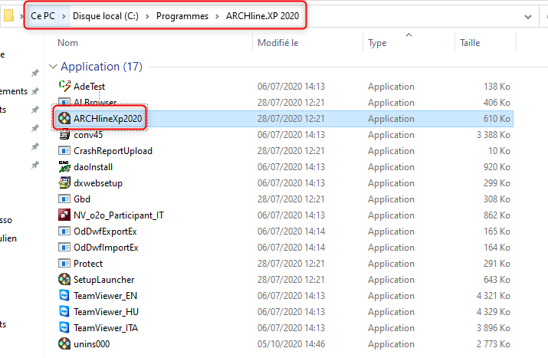Image resolution: width=548 pixels, height=358 pixels.
Task: Select the dxwebsetup icon
Action: pos(64,183)
